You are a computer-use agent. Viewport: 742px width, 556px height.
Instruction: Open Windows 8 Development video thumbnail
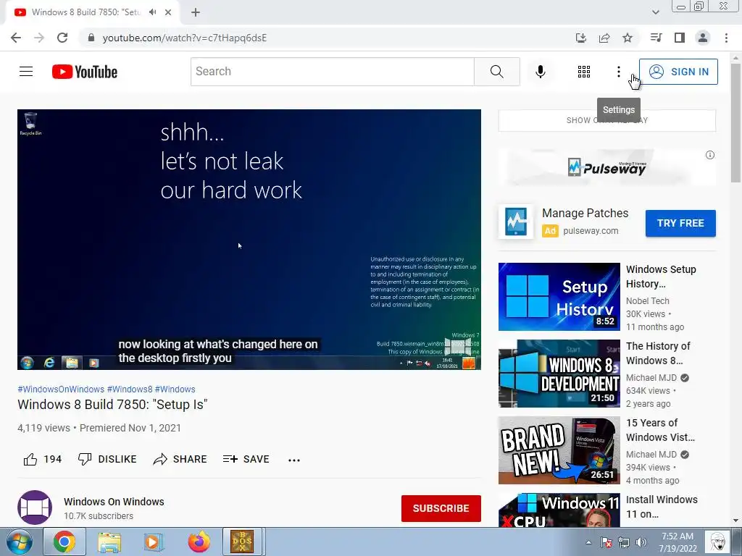click(559, 374)
